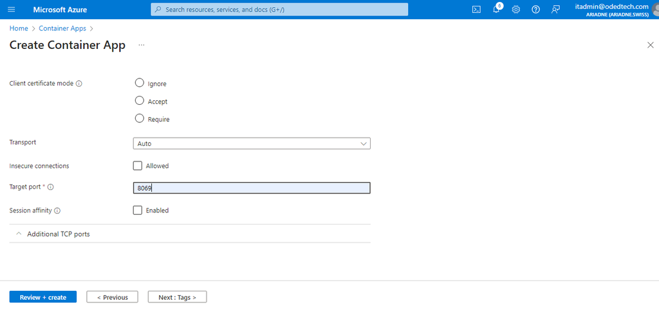This screenshot has height=312, width=659.
Task: Click the Target port info icon
Action: pos(50,187)
